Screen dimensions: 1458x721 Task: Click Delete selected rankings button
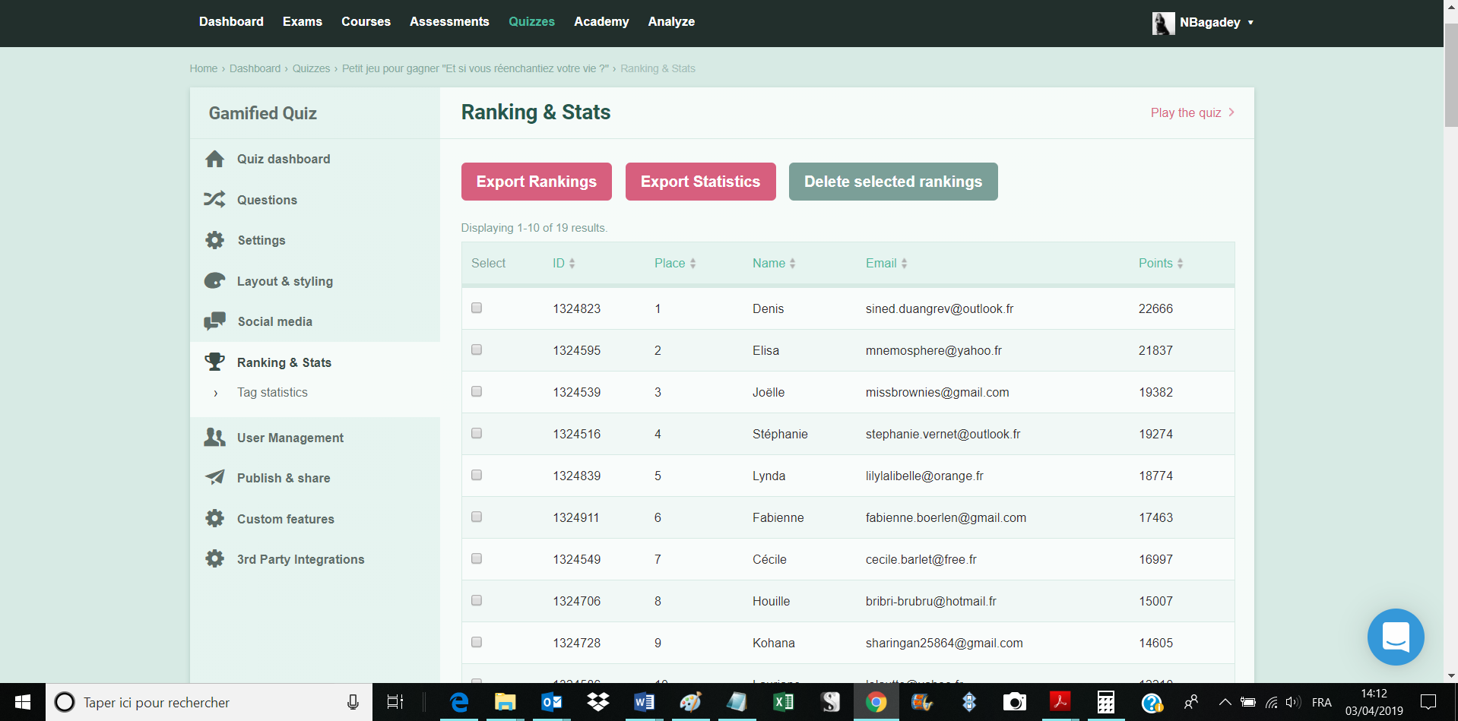[x=893, y=182]
